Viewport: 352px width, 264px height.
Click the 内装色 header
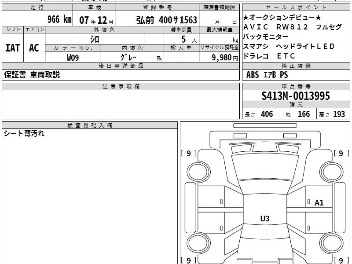point(132,48)
